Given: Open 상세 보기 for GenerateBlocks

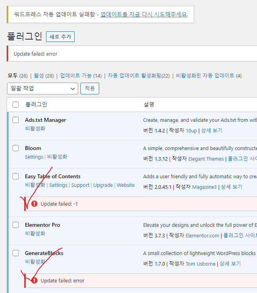Looking at the screenshot, I should point(230,264).
